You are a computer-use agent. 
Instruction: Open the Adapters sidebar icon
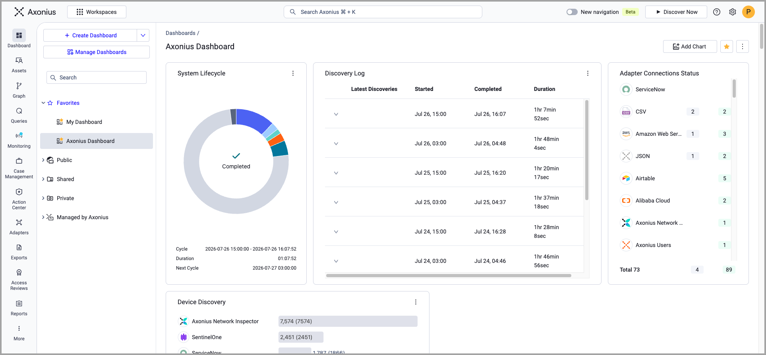click(x=19, y=227)
